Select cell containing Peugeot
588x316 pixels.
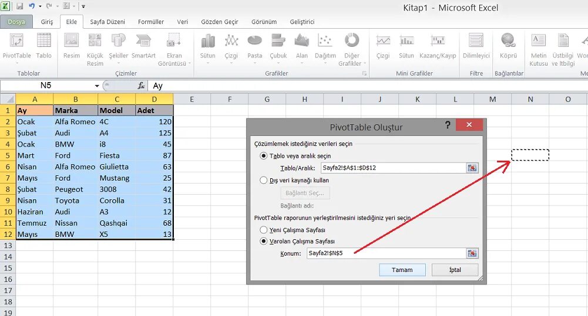pos(75,189)
